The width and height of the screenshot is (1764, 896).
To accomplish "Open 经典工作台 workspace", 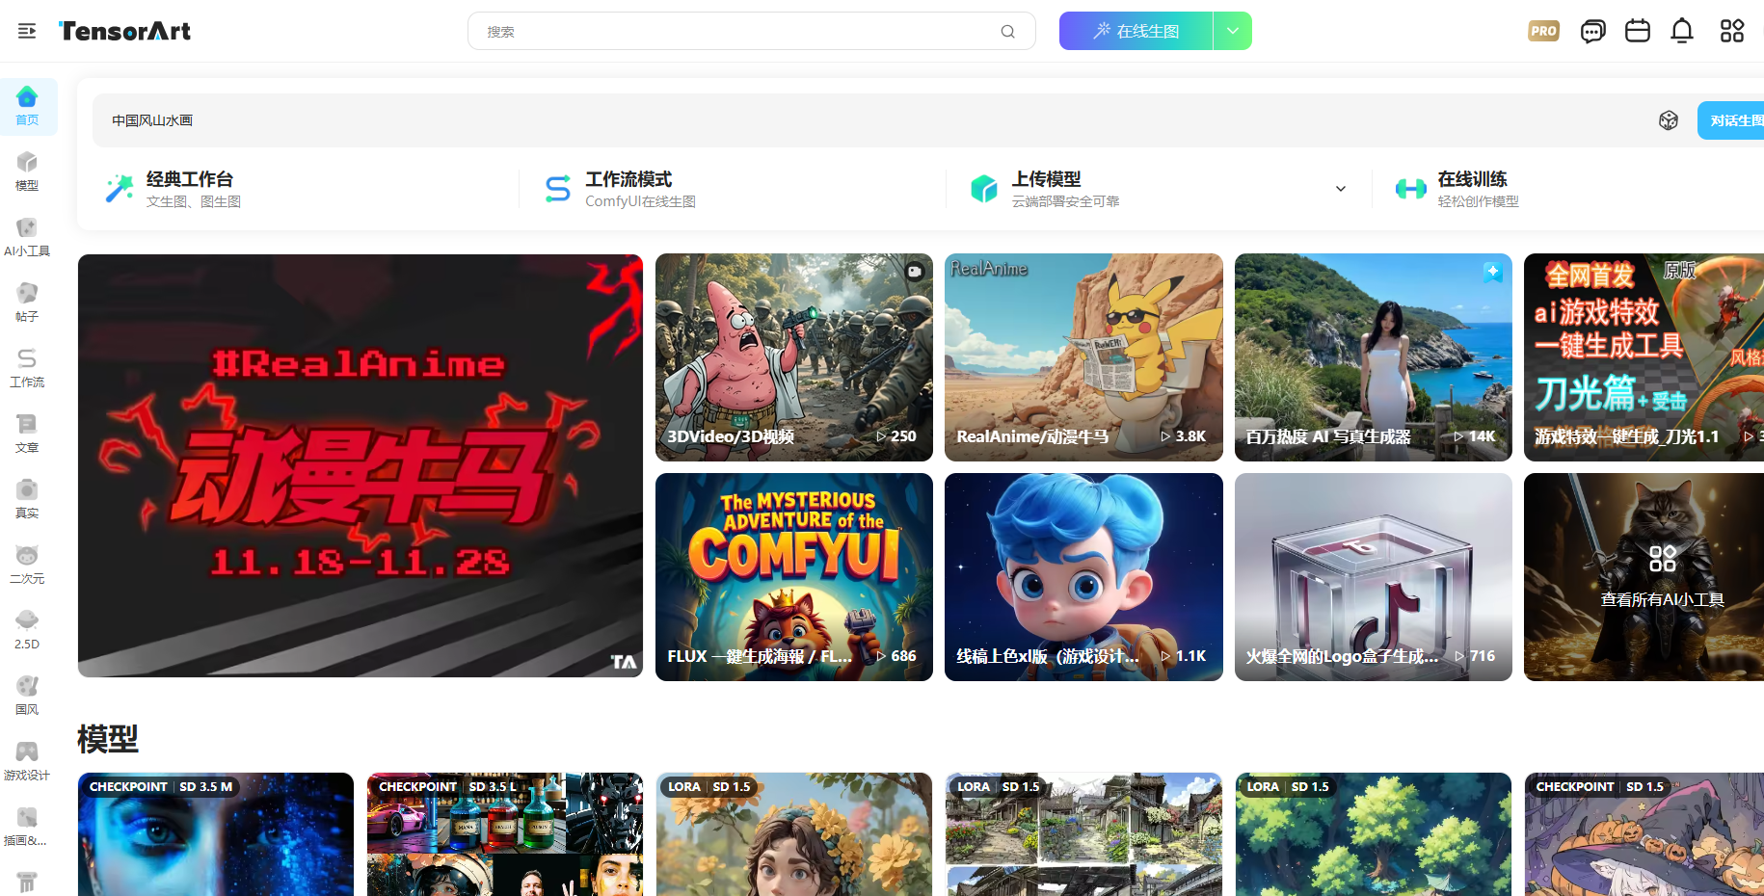I will pyautogui.click(x=189, y=189).
